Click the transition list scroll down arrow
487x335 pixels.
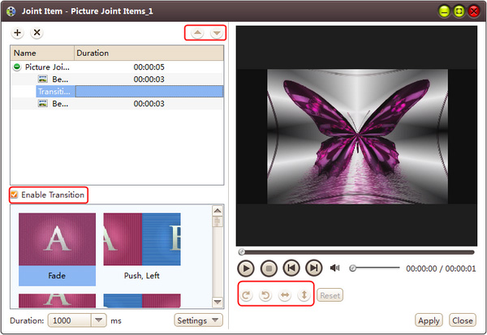click(x=218, y=302)
